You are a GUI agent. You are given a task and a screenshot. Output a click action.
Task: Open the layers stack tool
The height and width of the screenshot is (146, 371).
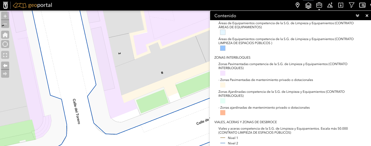308,5
